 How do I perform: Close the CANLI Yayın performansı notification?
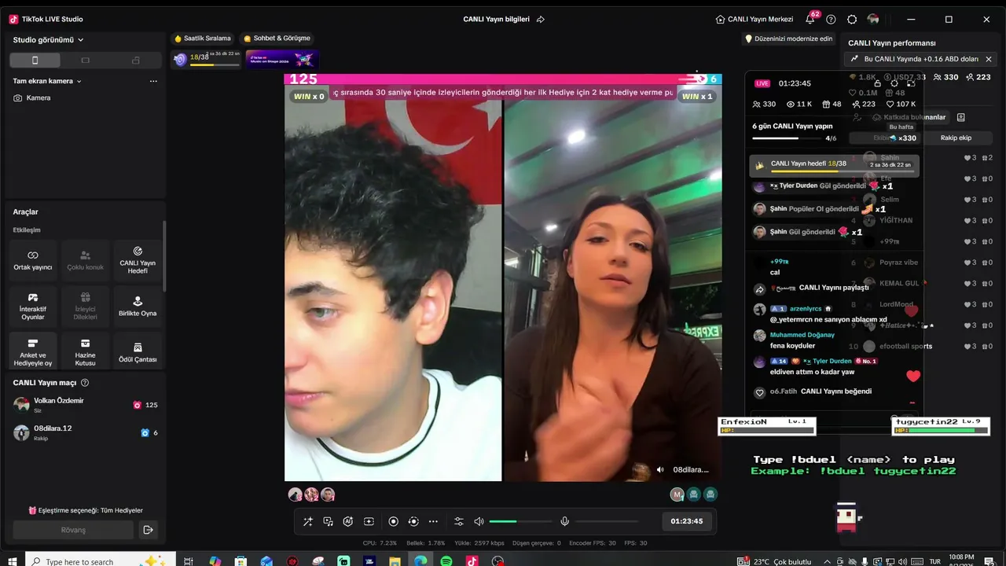pyautogui.click(x=989, y=59)
